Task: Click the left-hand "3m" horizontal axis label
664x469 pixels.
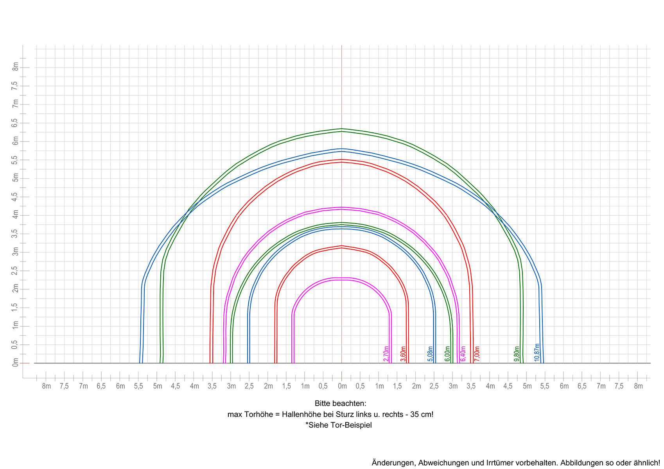Action: click(231, 386)
